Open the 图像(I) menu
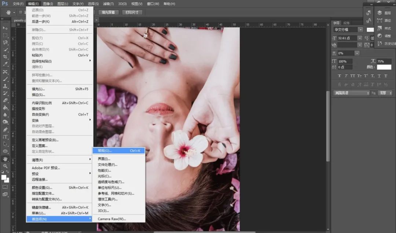The width and height of the screenshot is (396, 233). [x=48, y=4]
